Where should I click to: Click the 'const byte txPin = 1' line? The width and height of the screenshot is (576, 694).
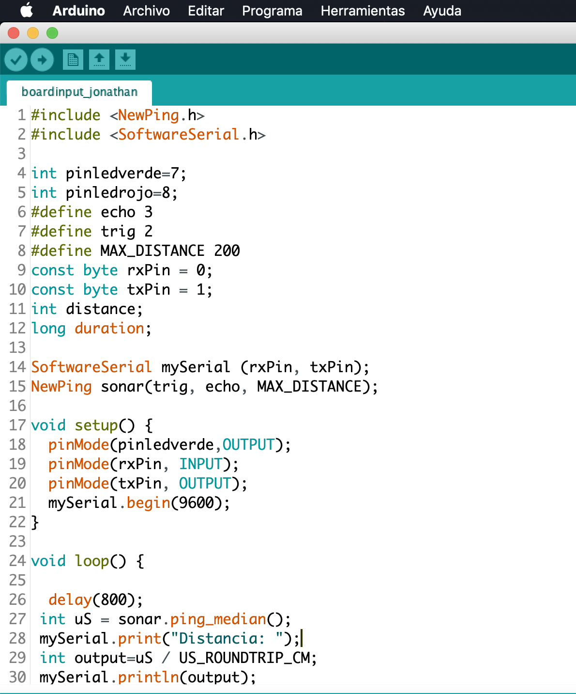pos(122,290)
